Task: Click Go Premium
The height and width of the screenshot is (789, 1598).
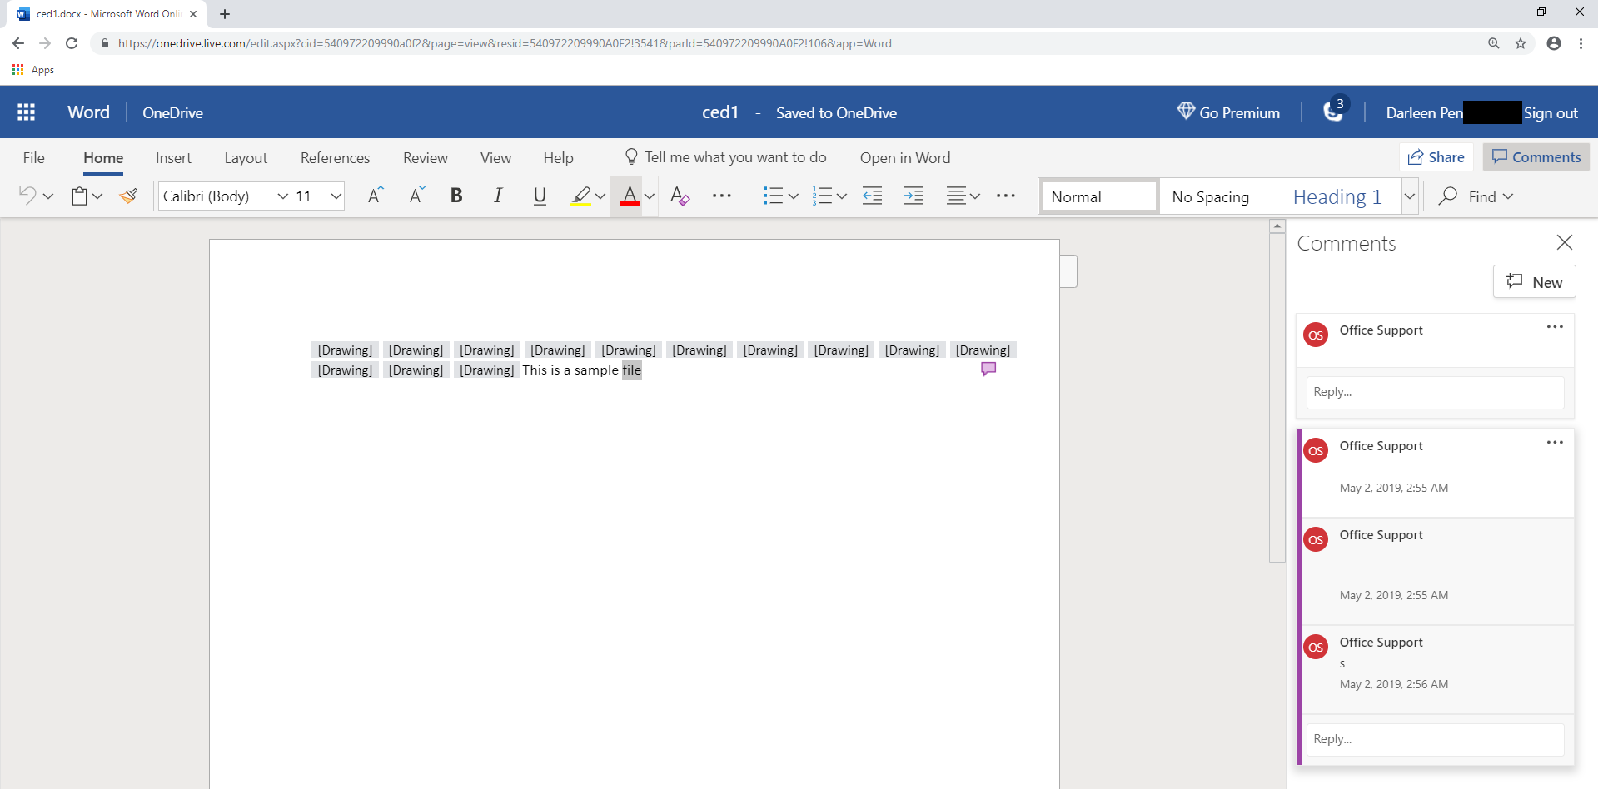Action: pos(1228,112)
